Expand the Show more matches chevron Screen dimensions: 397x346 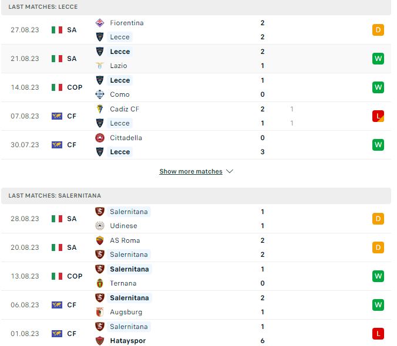click(230, 171)
